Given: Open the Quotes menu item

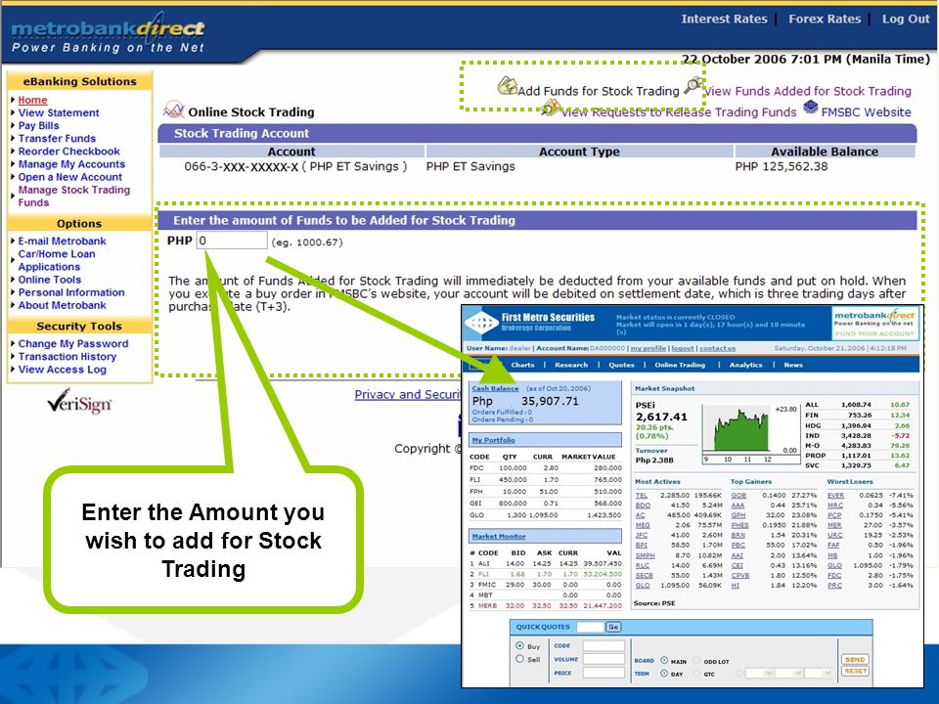Looking at the screenshot, I should 622,365.
